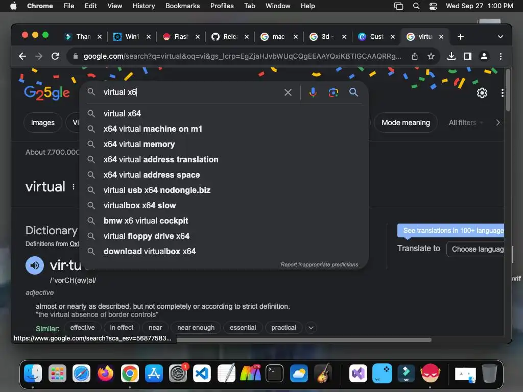Reload the current page
The height and width of the screenshot is (392, 523).
[55, 56]
